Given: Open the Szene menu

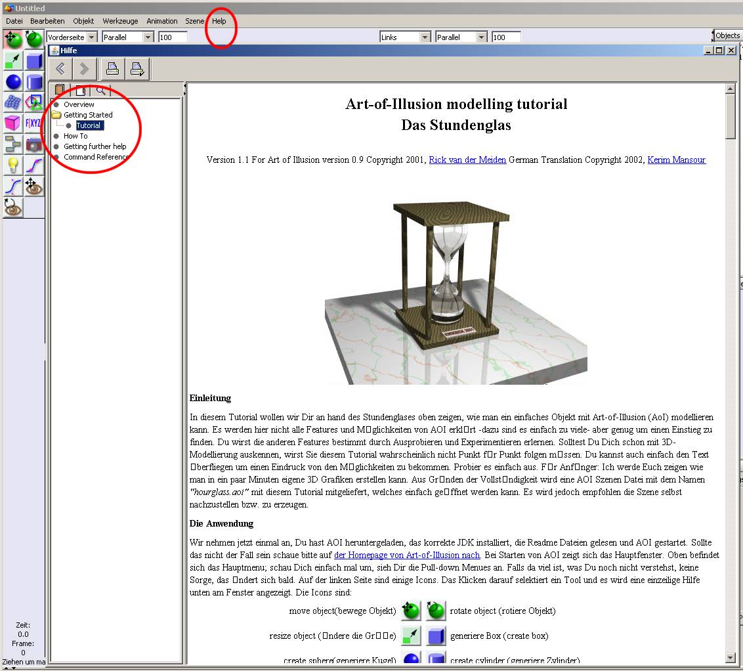Looking at the screenshot, I should [x=194, y=21].
